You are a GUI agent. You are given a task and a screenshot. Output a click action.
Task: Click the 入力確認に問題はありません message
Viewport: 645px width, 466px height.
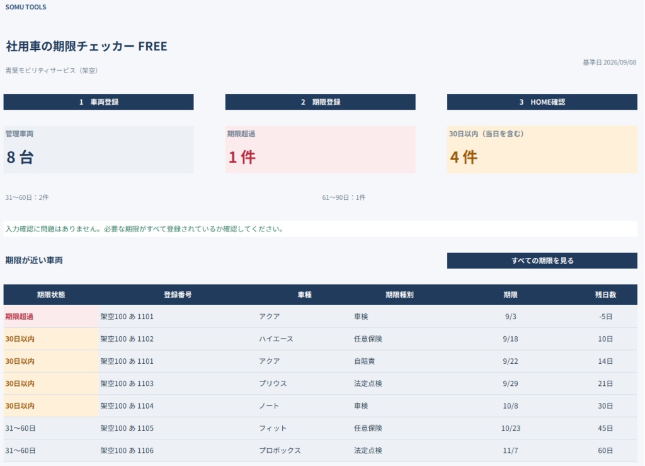tap(144, 229)
